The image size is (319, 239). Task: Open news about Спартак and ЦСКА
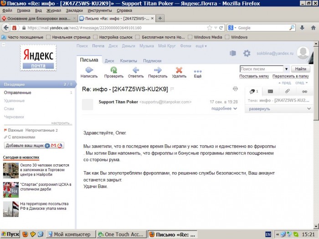point(46,187)
